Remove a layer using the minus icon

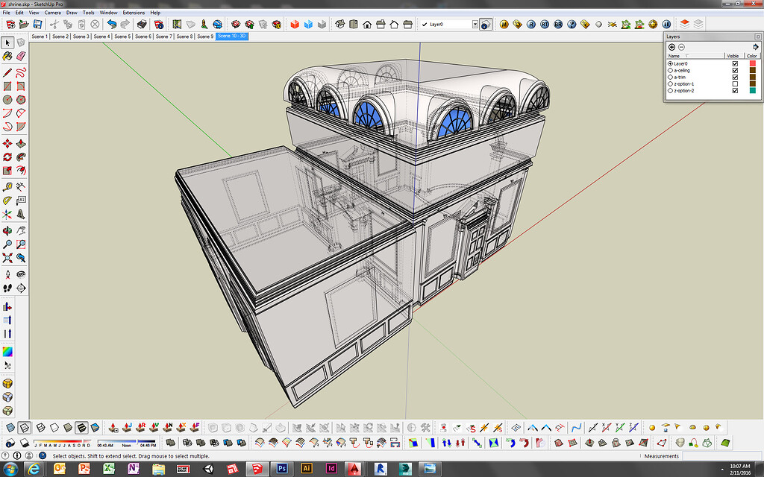pyautogui.click(x=681, y=47)
